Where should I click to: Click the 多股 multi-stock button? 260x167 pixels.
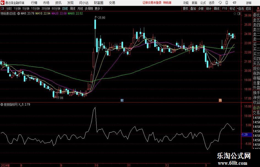tap(201, 9)
